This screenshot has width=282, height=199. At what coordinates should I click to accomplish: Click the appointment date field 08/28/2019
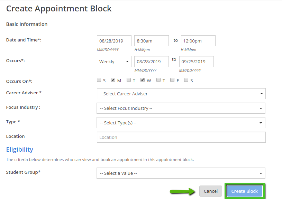click(x=114, y=41)
